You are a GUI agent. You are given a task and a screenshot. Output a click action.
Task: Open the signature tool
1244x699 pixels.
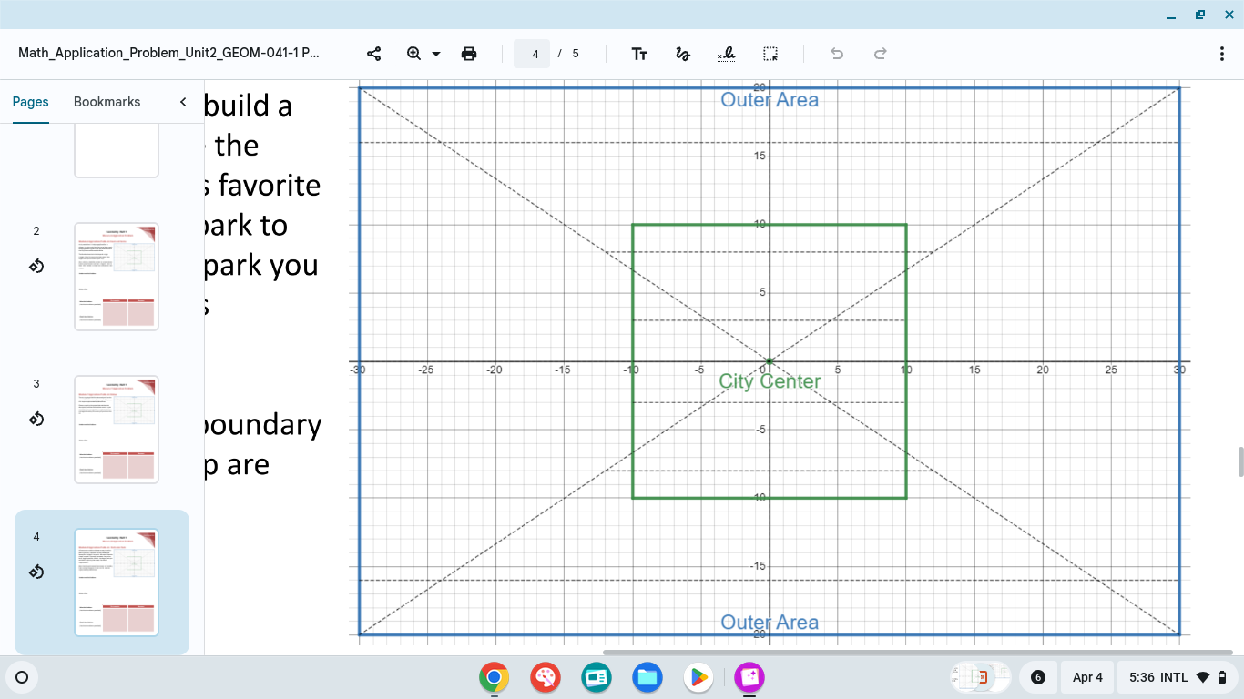[x=726, y=54]
